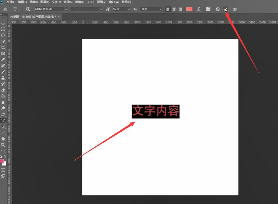278x204 pixels.
Task: Toggle text orientation in options bar
Action: (28, 9)
